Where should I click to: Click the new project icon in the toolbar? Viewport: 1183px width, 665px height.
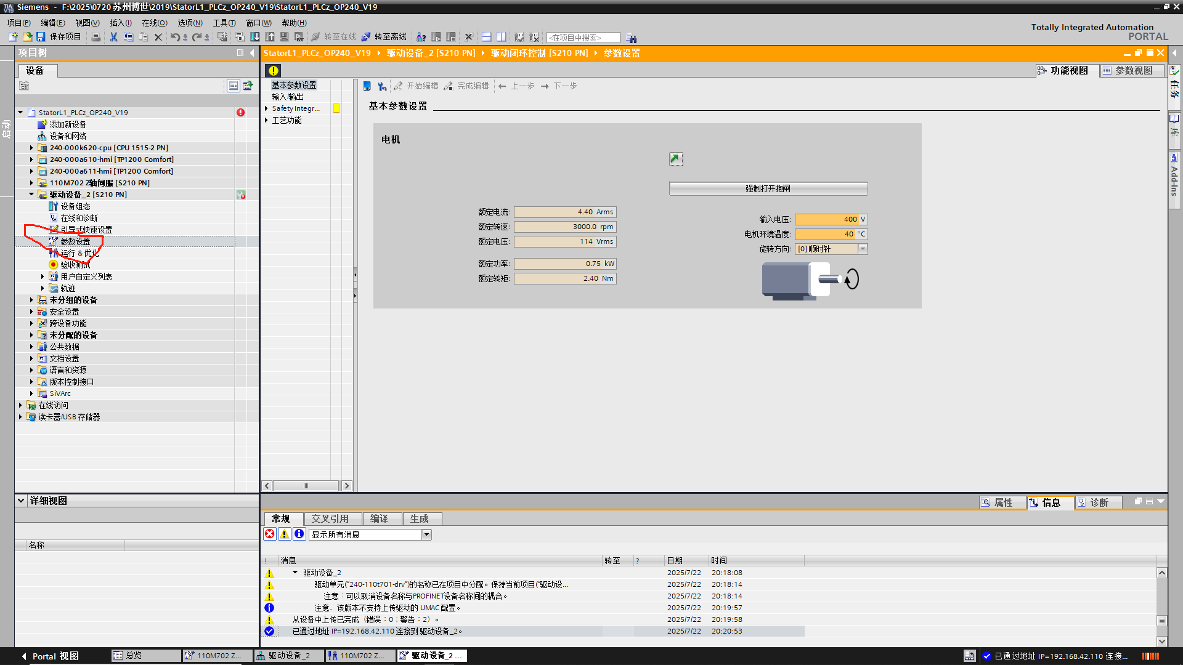point(13,37)
